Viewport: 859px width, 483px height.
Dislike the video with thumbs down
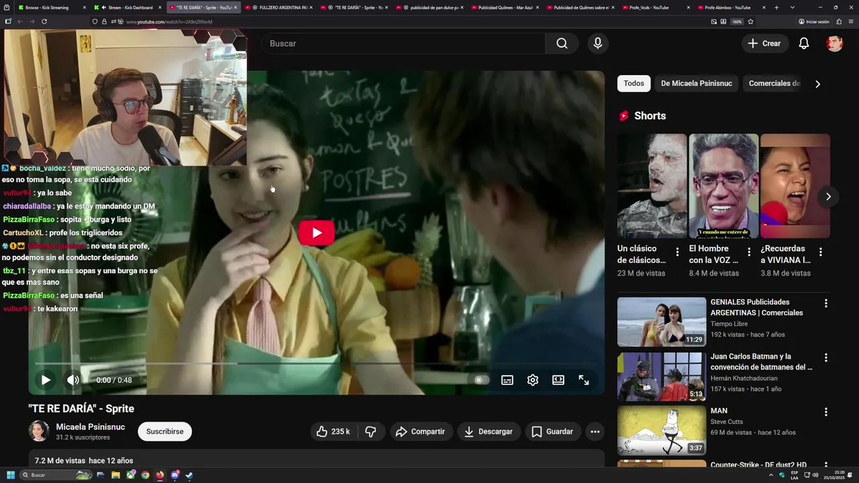[370, 431]
